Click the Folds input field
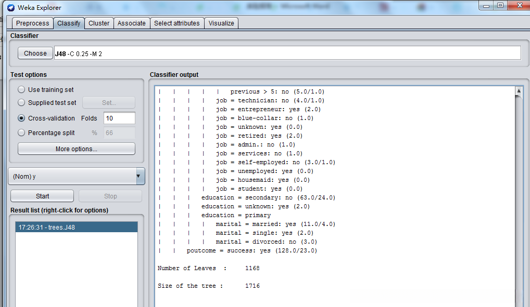Viewport: 530px width, 307px height. point(119,118)
